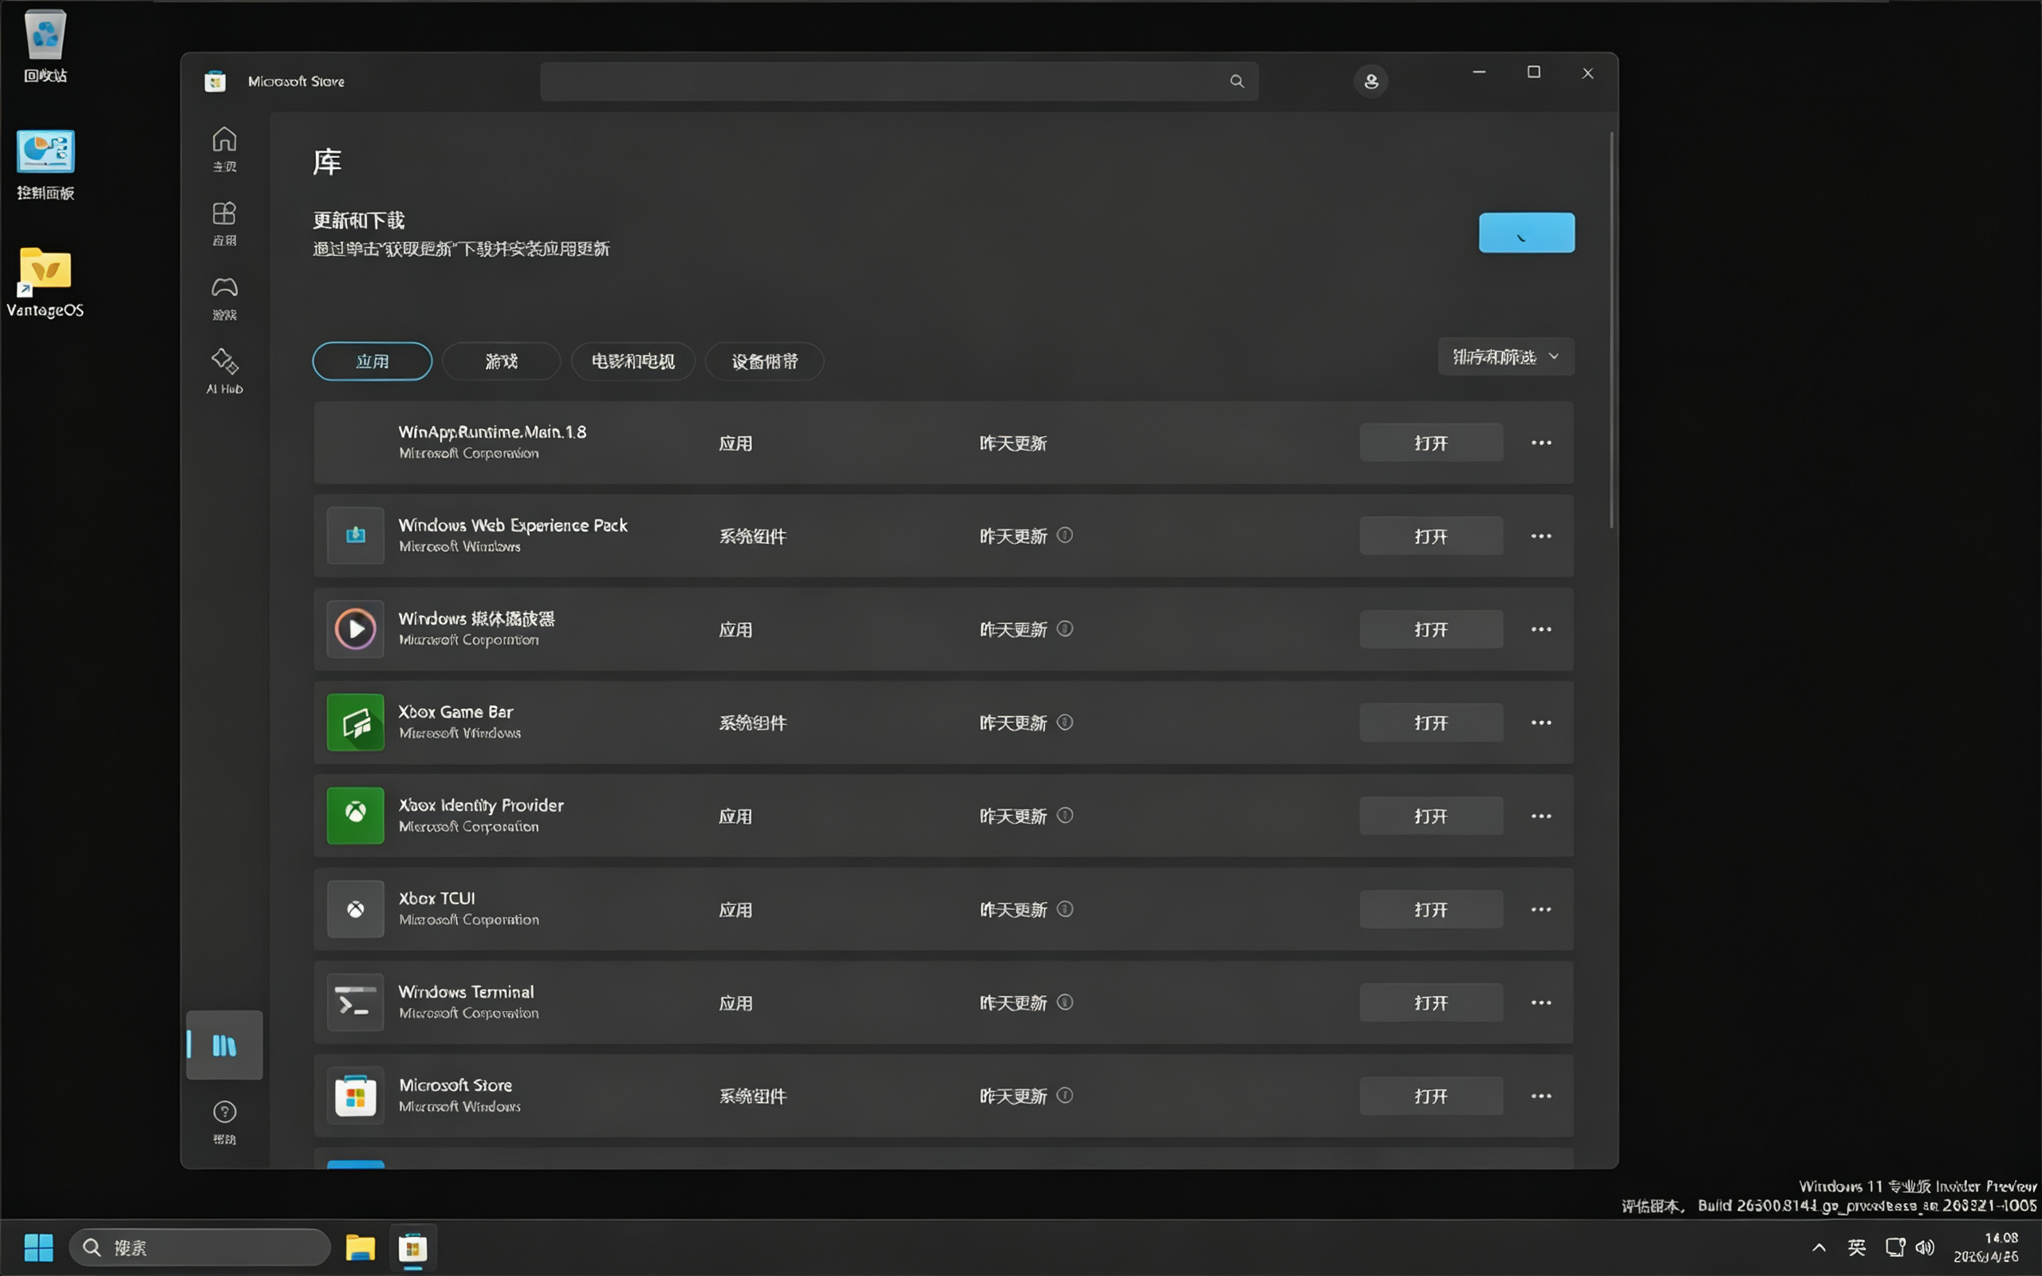Expand the sort and filter dropdown

coord(1506,357)
